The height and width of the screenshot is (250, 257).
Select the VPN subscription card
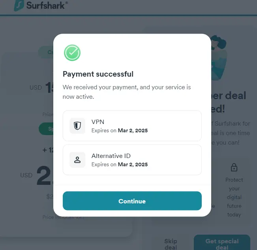pyautogui.click(x=132, y=126)
